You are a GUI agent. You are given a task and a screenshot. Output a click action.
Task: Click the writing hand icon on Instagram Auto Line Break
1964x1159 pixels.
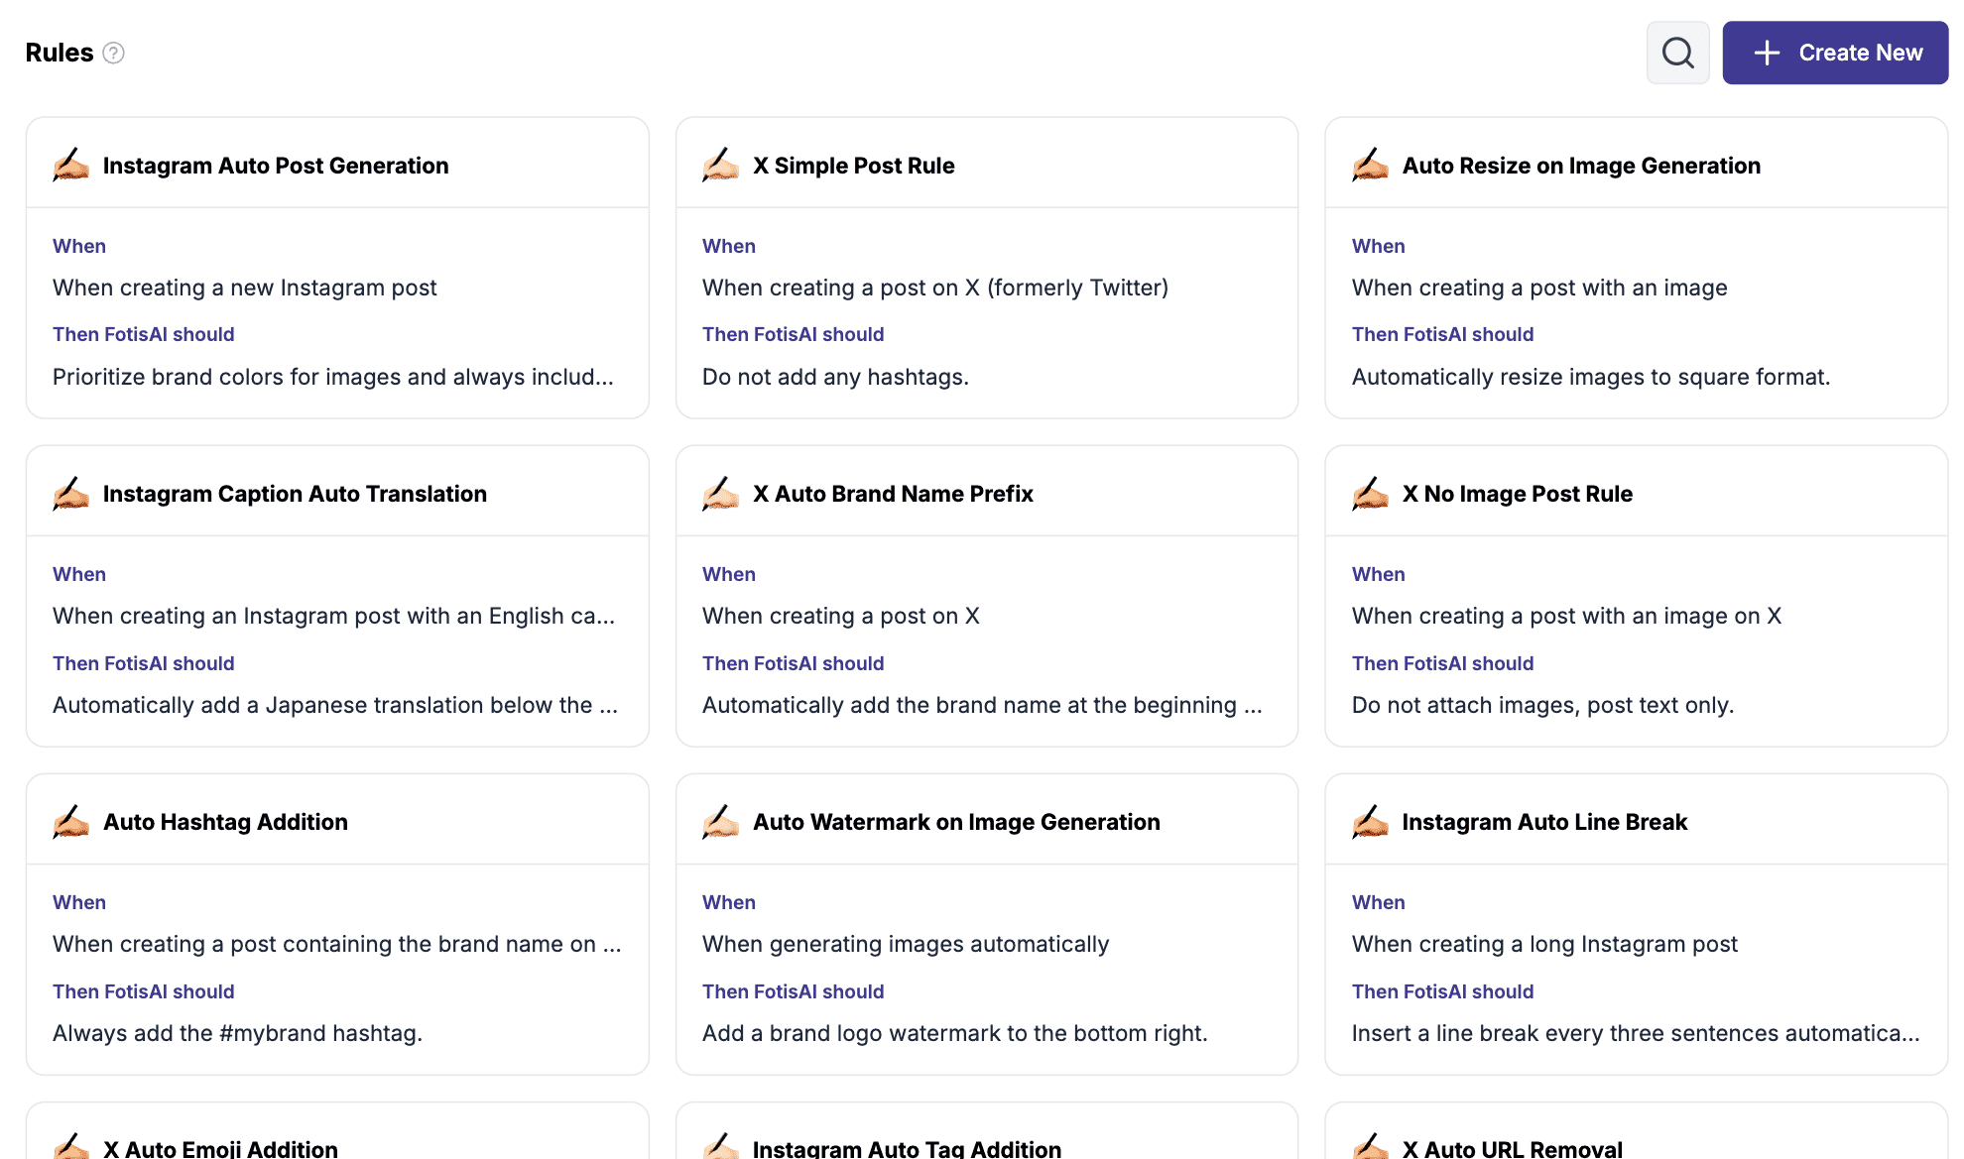coord(1371,821)
